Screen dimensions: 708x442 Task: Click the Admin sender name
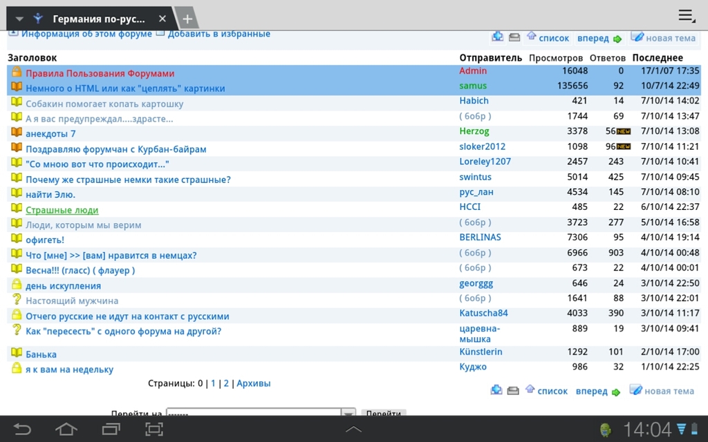pyautogui.click(x=473, y=71)
